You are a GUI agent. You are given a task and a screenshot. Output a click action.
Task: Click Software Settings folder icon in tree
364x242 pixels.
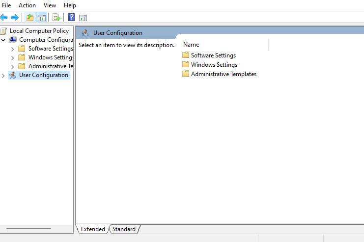(x=22, y=49)
